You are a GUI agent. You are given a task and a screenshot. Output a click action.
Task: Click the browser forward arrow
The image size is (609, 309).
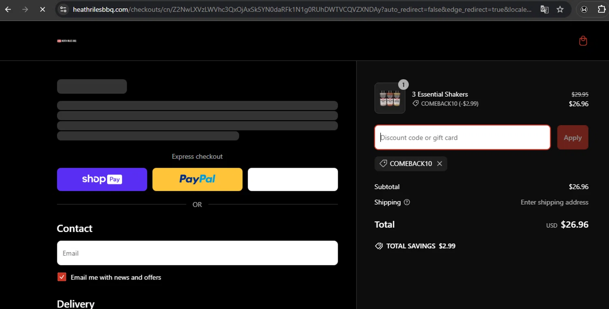25,9
